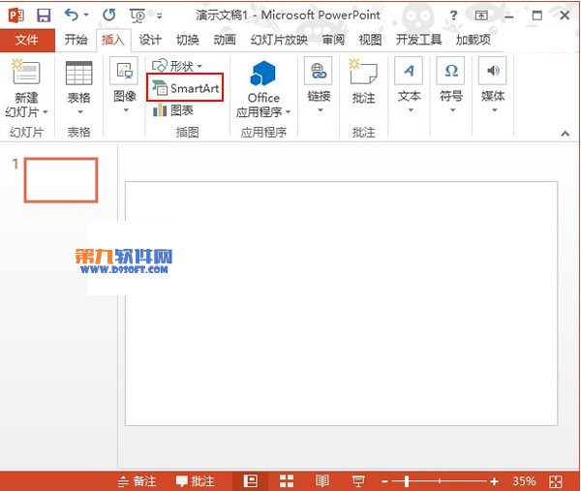Insert a 图表 chart

pyautogui.click(x=173, y=110)
